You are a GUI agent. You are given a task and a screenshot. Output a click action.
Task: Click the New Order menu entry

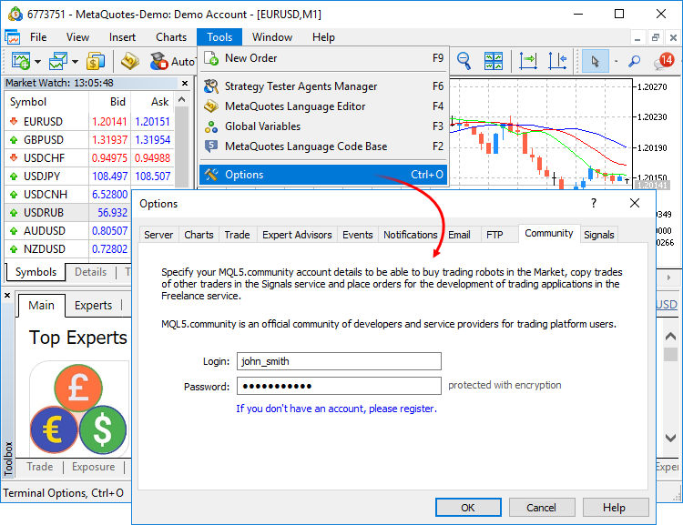click(323, 58)
